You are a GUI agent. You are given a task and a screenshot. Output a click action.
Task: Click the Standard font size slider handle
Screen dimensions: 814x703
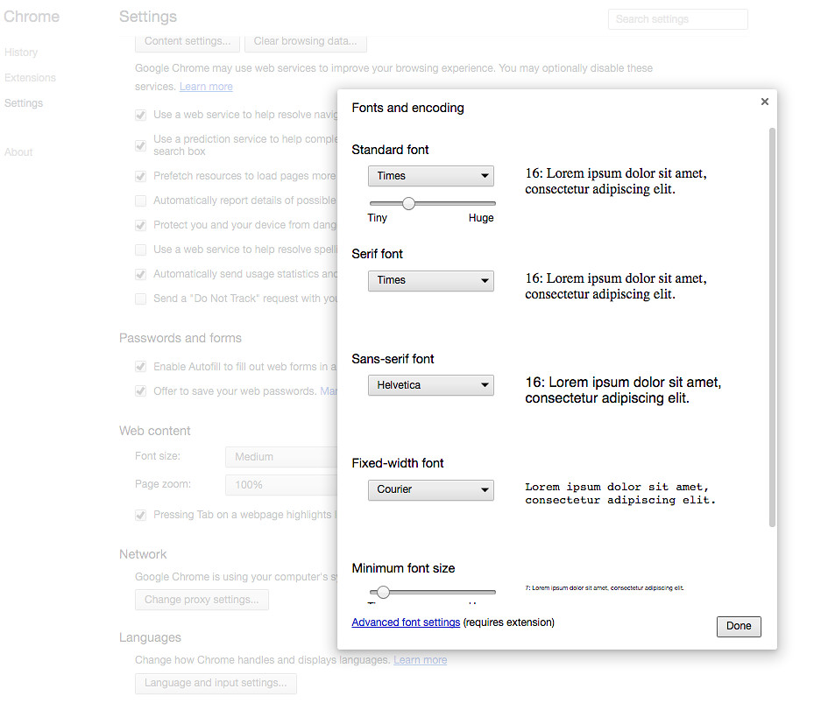pos(408,203)
